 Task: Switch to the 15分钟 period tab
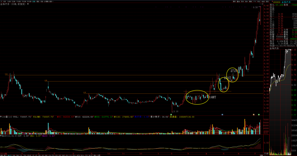(18, 2)
